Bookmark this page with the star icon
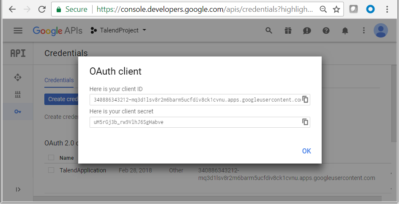This screenshot has height=204, width=399. pos(336,10)
